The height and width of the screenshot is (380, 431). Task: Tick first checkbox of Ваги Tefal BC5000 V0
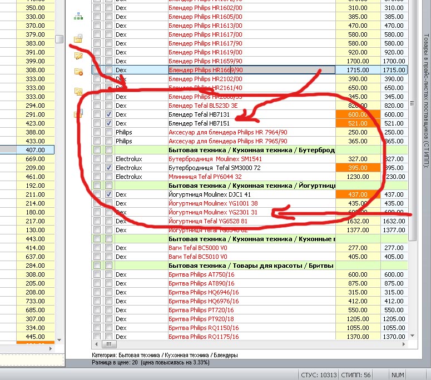97,248
